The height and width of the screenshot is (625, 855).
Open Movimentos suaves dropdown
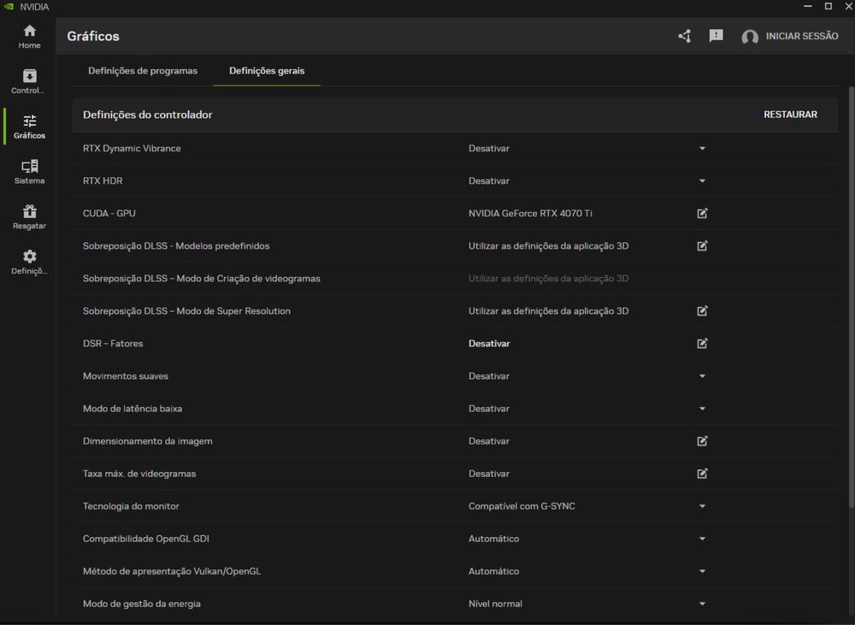coord(702,376)
